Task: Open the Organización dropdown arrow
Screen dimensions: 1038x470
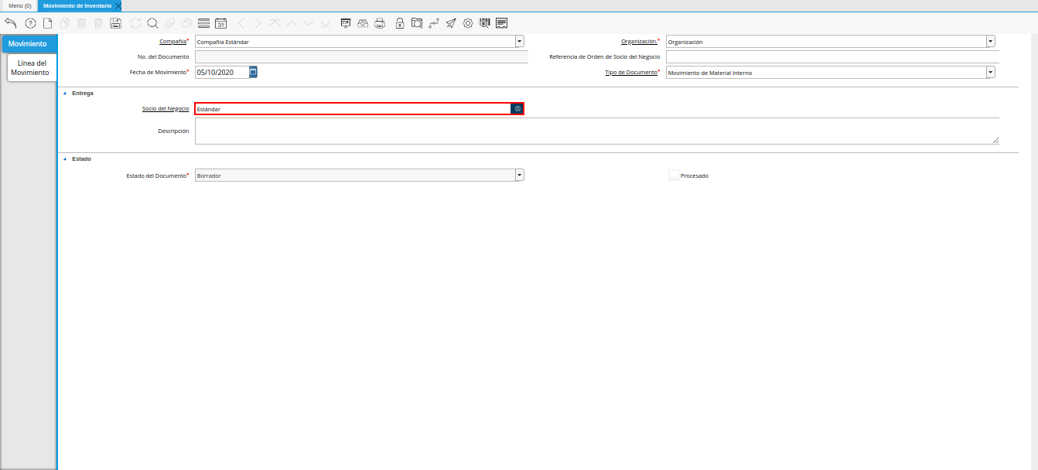Action: 991,42
